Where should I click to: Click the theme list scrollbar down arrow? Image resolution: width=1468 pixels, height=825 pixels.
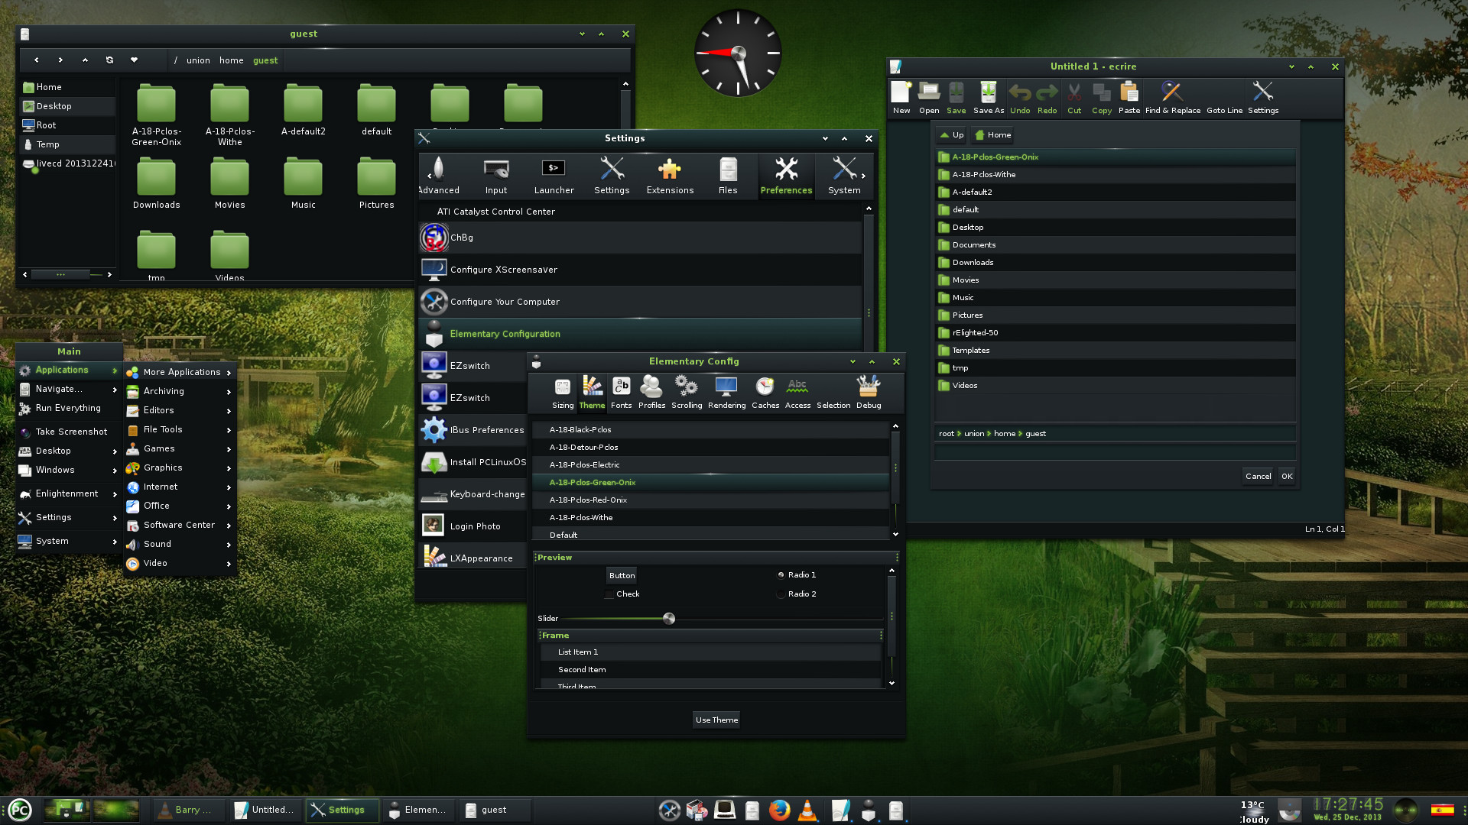(895, 535)
